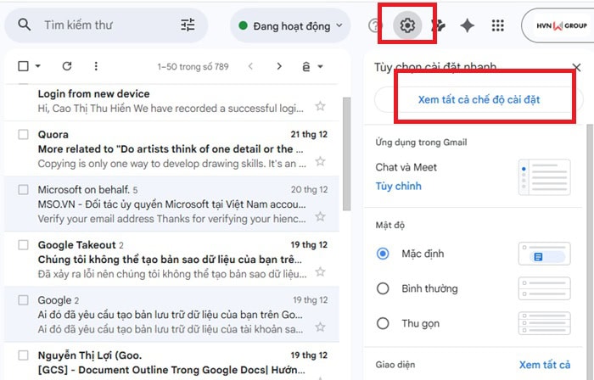Click the Bình thường density preview thumbnail
This screenshot has height=380, width=594.
[545, 288]
